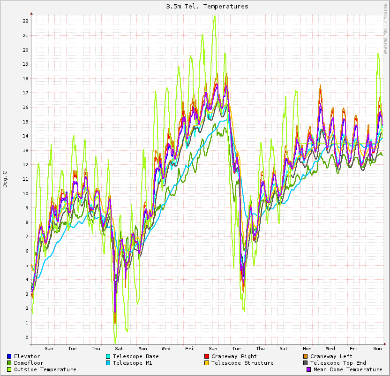Click the "3.5m Tel. Temperatures" chart title
390x376 pixels.
click(207, 6)
